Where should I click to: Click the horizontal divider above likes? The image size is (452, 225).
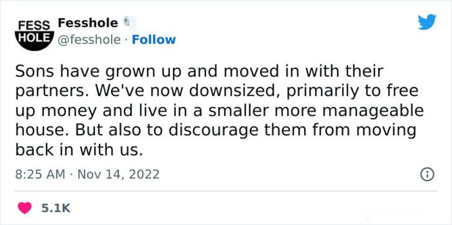tap(226, 191)
